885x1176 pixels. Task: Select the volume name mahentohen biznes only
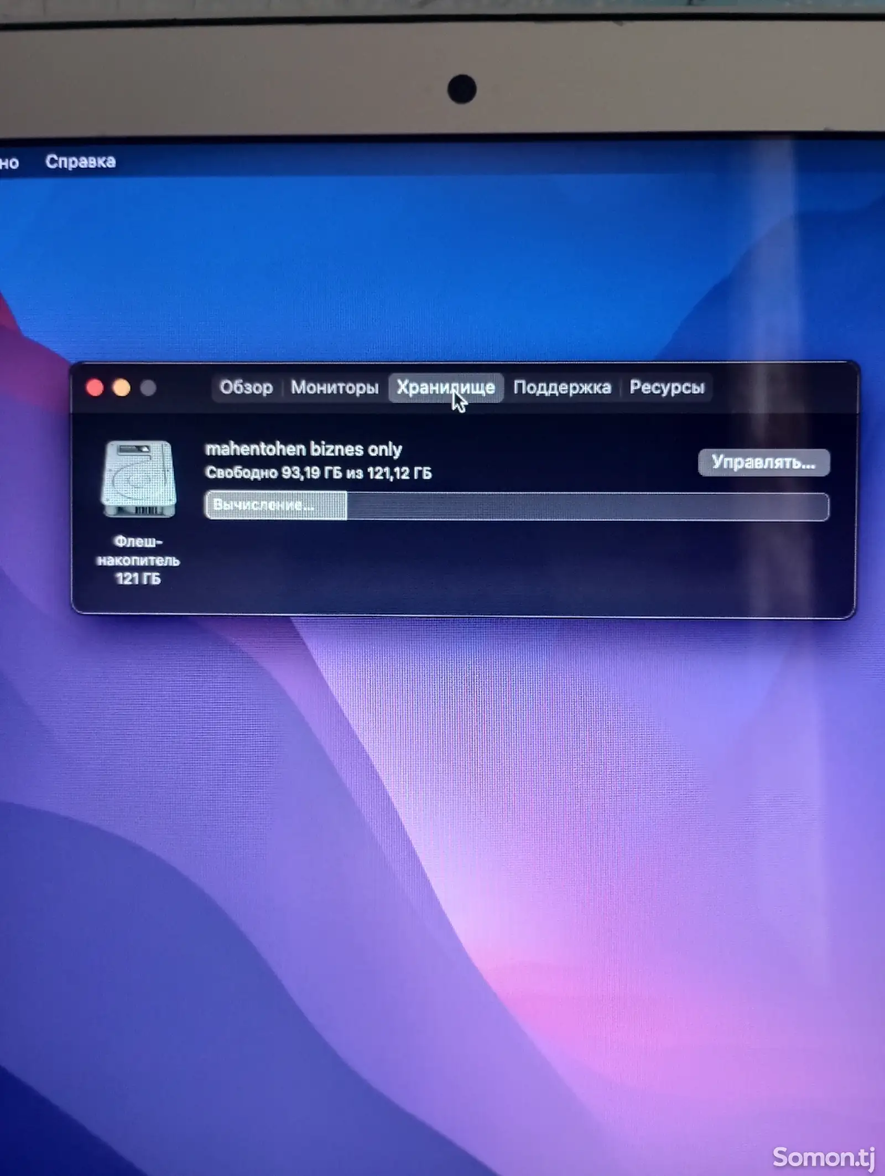[x=304, y=449]
